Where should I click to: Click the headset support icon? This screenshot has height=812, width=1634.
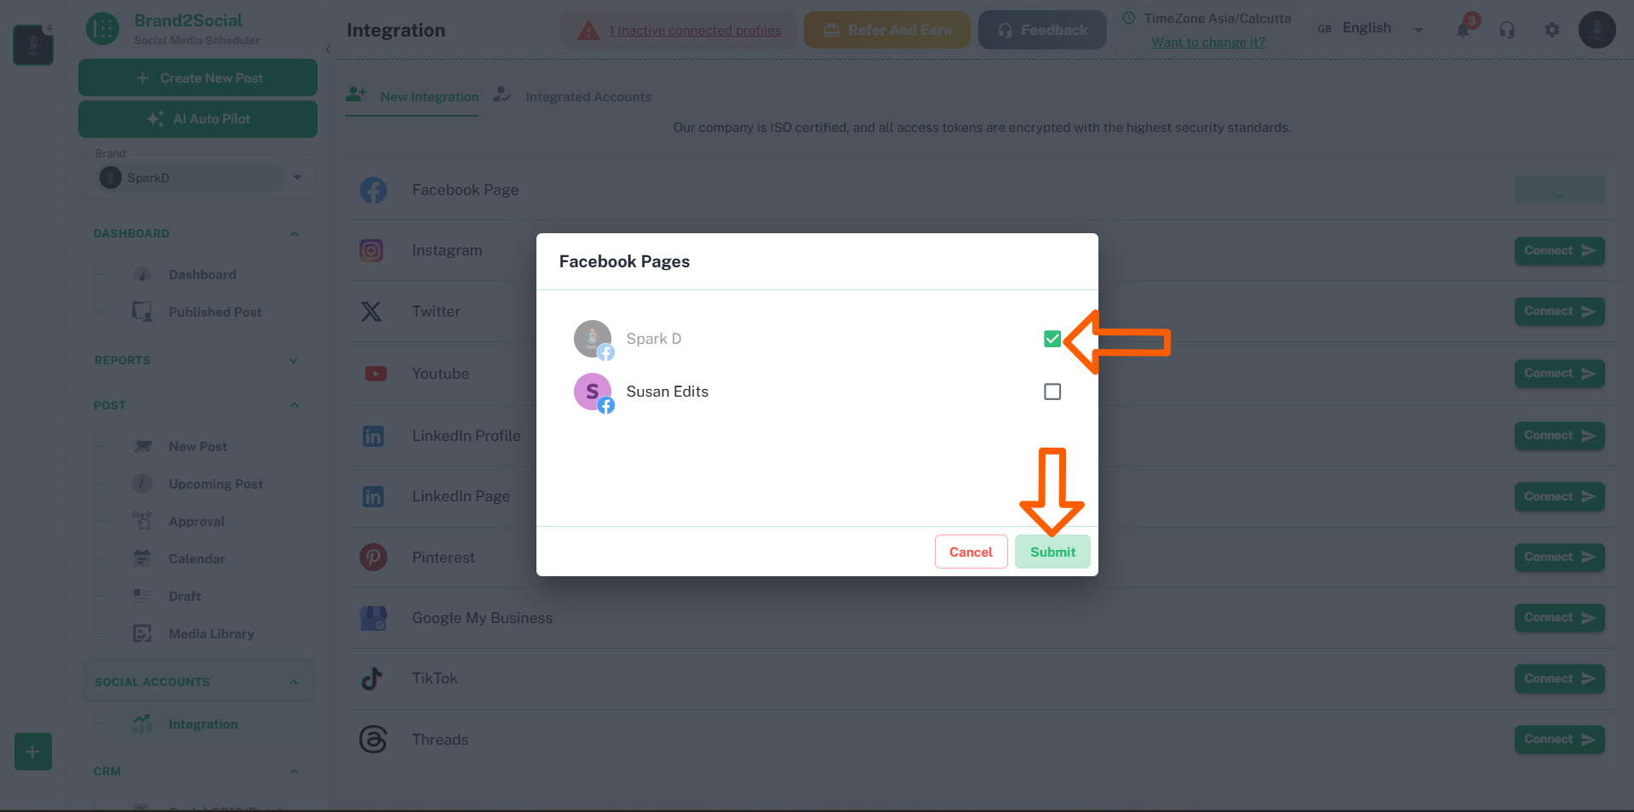click(1507, 30)
